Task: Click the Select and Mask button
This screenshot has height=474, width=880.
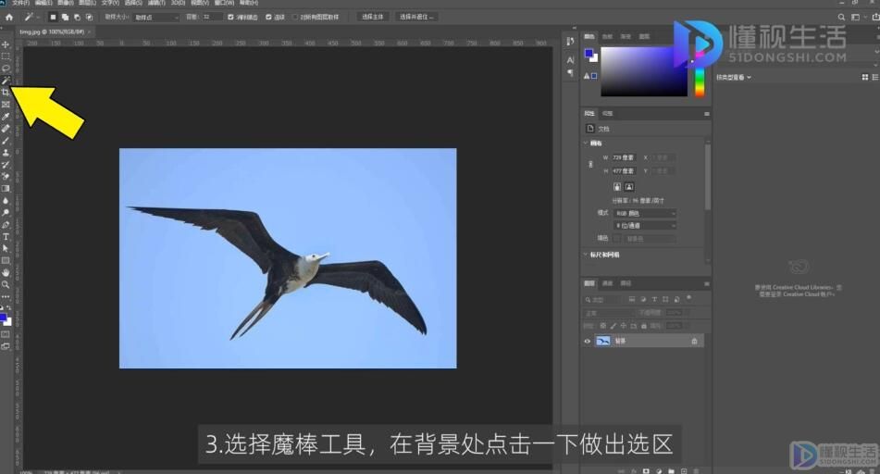Action: coord(416,17)
